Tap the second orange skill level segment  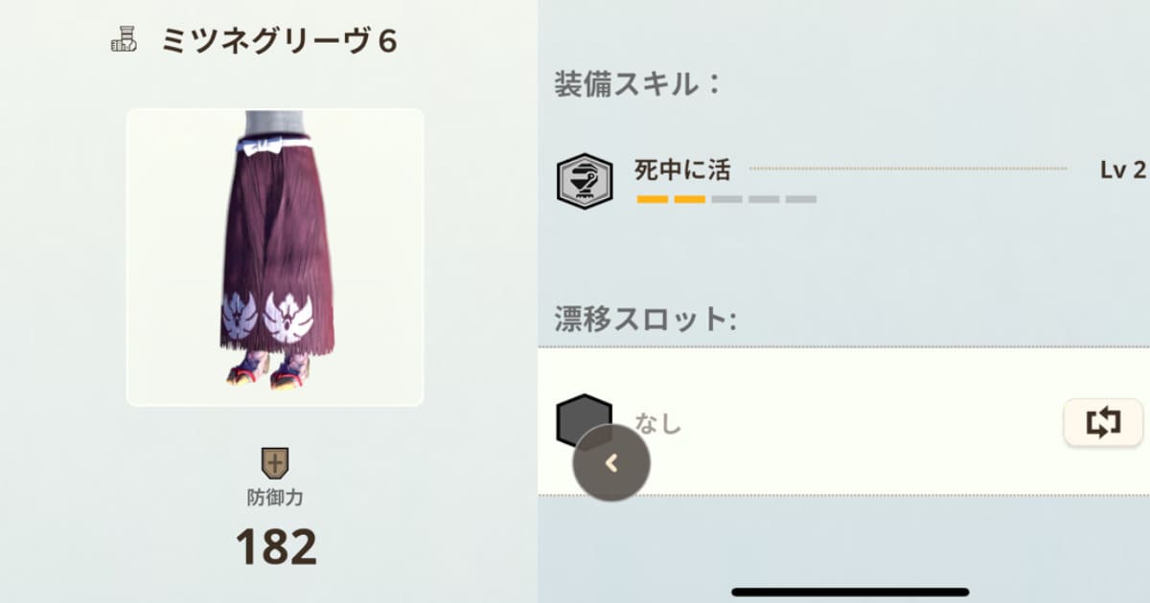(x=690, y=199)
